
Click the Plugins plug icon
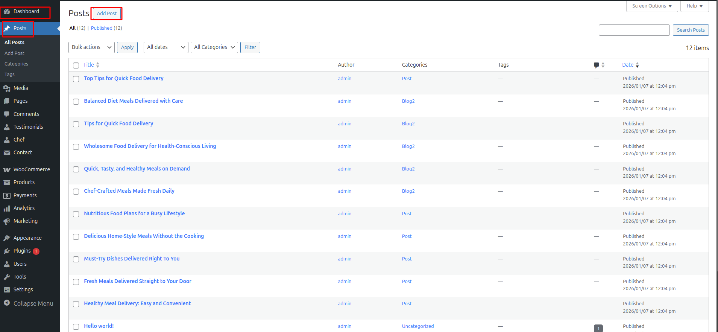click(7, 251)
